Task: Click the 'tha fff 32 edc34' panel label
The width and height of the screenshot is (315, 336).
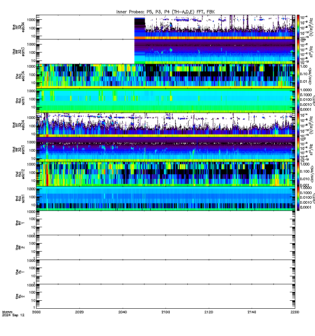Action: [18, 27]
